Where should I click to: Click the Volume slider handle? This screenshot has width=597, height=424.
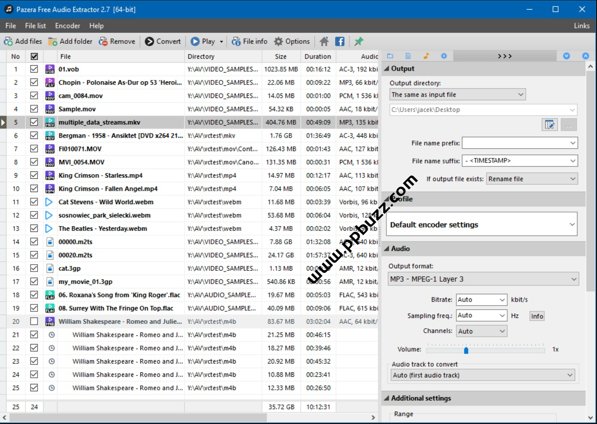point(466,350)
